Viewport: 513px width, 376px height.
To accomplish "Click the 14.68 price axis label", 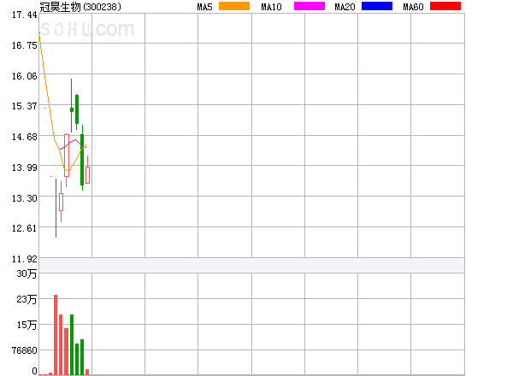I will tap(25, 137).
